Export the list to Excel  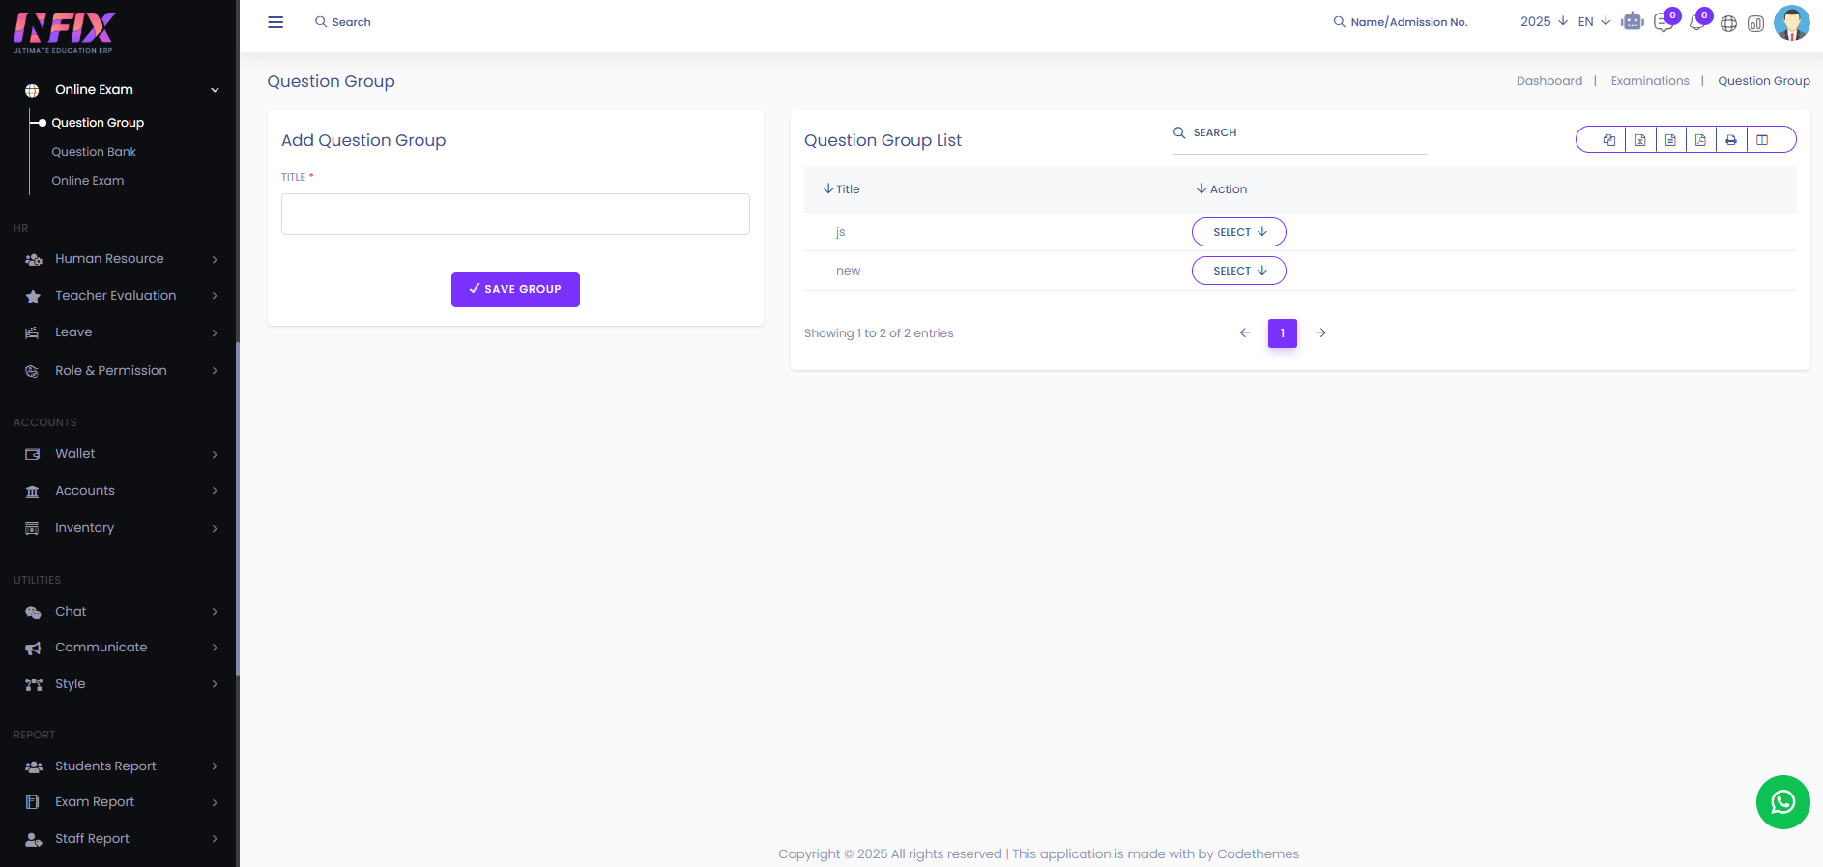pos(1640,140)
